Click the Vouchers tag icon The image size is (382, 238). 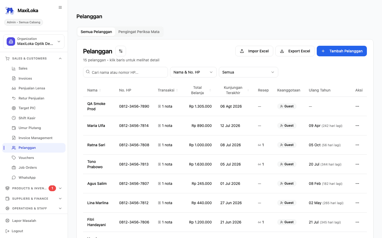pyautogui.click(x=14, y=158)
